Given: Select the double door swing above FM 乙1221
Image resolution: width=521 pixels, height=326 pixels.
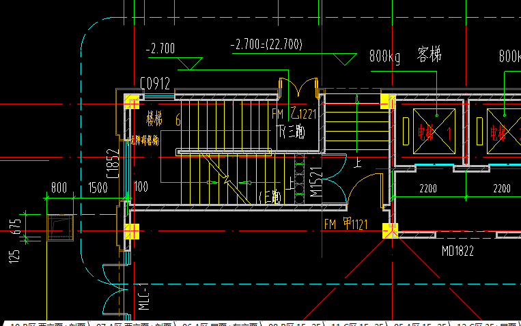Looking at the screenshot, I should (x=300, y=89).
